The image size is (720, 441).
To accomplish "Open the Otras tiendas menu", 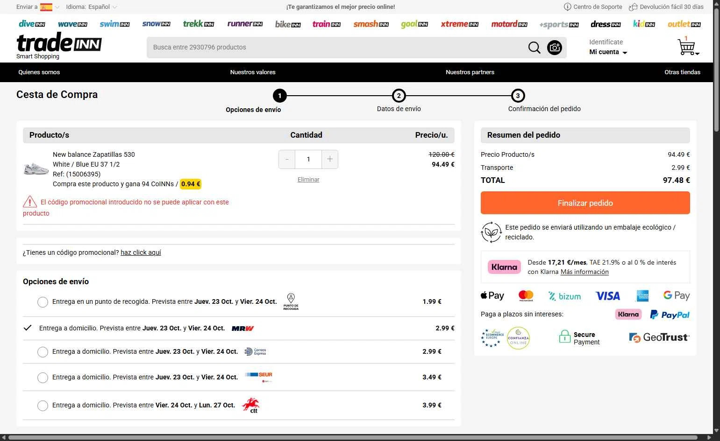I will [683, 72].
